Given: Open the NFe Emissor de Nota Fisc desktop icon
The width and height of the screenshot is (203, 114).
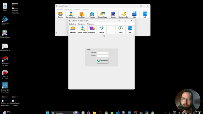Looking at the screenshot, I should click(x=5, y=88).
